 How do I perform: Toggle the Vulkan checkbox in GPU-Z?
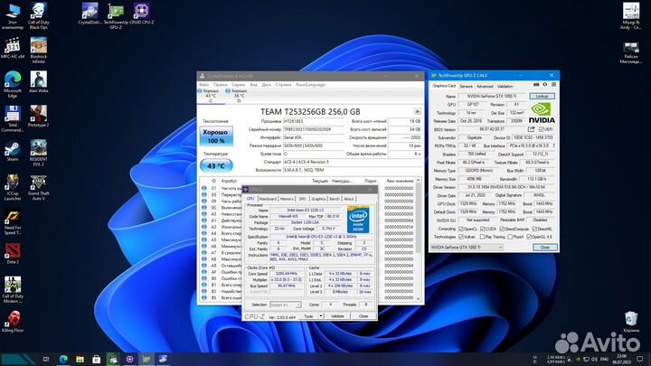(460, 237)
